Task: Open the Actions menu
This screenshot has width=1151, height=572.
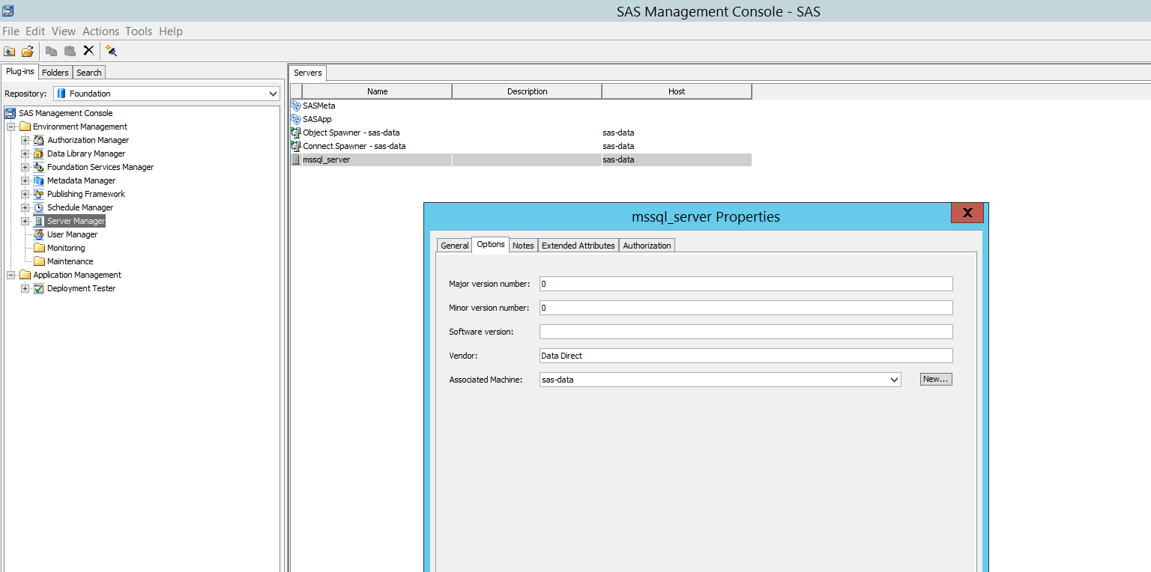Action: coord(100,31)
